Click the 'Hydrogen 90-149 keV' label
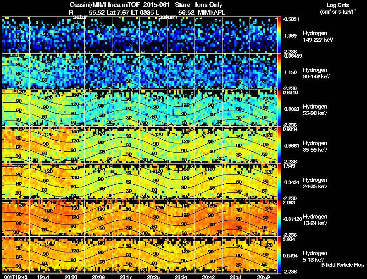 click(316, 73)
